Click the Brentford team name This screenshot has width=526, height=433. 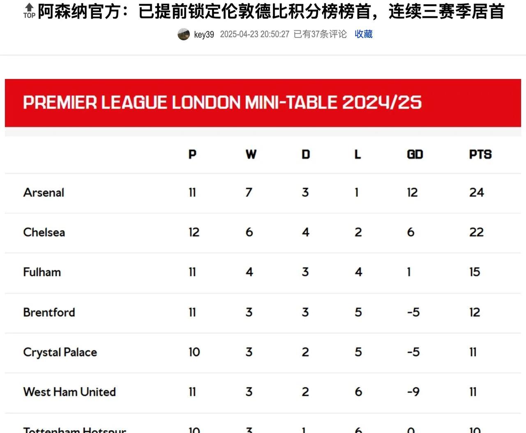point(49,313)
